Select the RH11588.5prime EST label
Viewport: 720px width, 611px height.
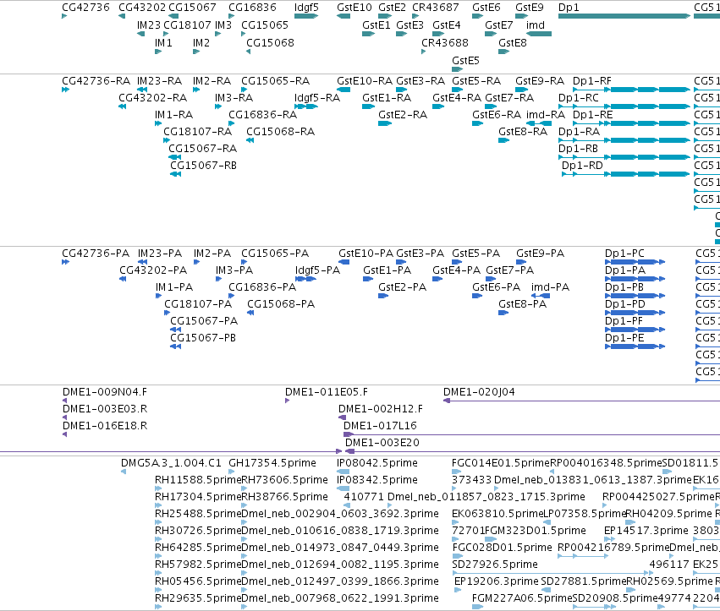(198, 480)
